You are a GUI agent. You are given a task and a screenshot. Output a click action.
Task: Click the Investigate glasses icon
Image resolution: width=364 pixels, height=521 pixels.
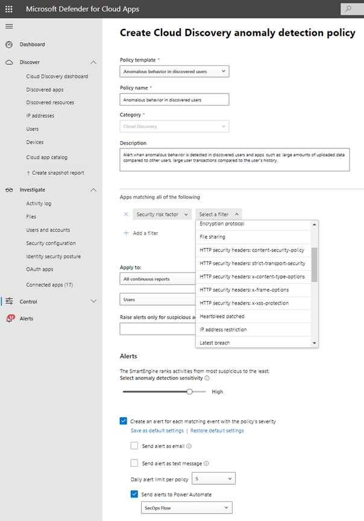pyautogui.click(x=9, y=190)
